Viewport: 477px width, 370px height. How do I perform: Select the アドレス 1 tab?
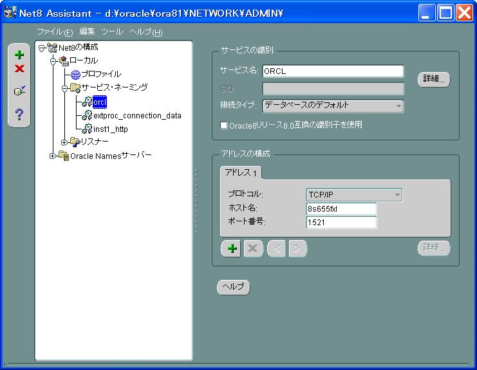[241, 173]
